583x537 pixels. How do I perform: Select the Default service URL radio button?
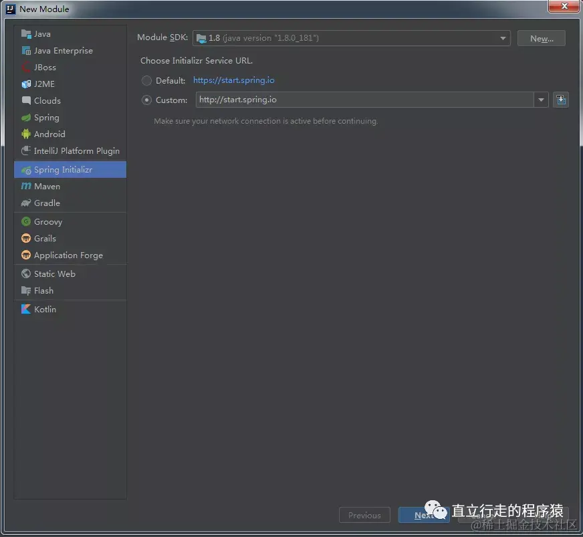pos(146,80)
